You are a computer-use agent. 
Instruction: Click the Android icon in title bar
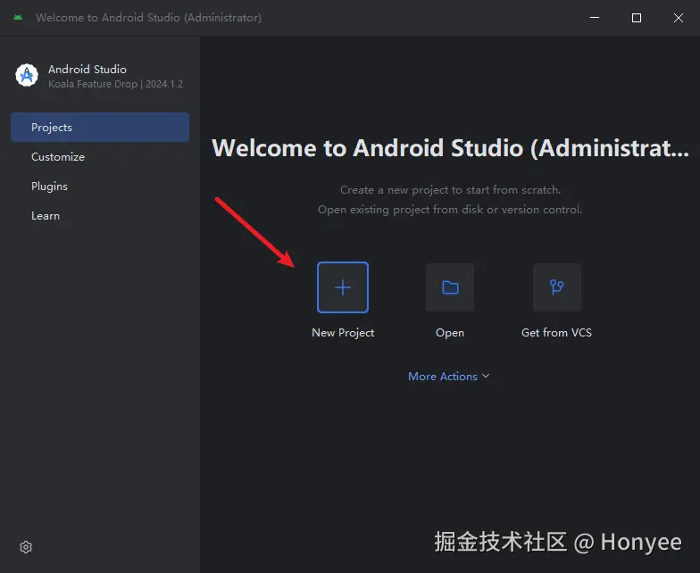tap(18, 18)
